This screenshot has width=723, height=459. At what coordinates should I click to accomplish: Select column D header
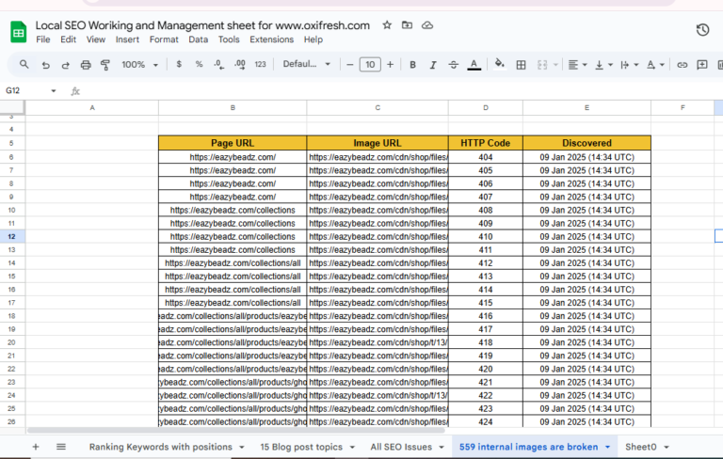(x=486, y=107)
